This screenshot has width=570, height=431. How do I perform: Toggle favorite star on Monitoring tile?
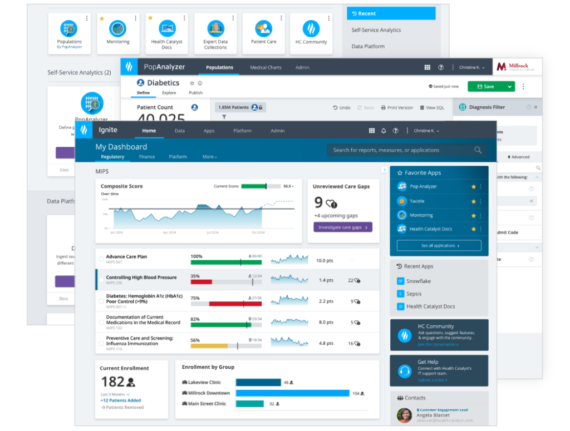[x=102, y=18]
